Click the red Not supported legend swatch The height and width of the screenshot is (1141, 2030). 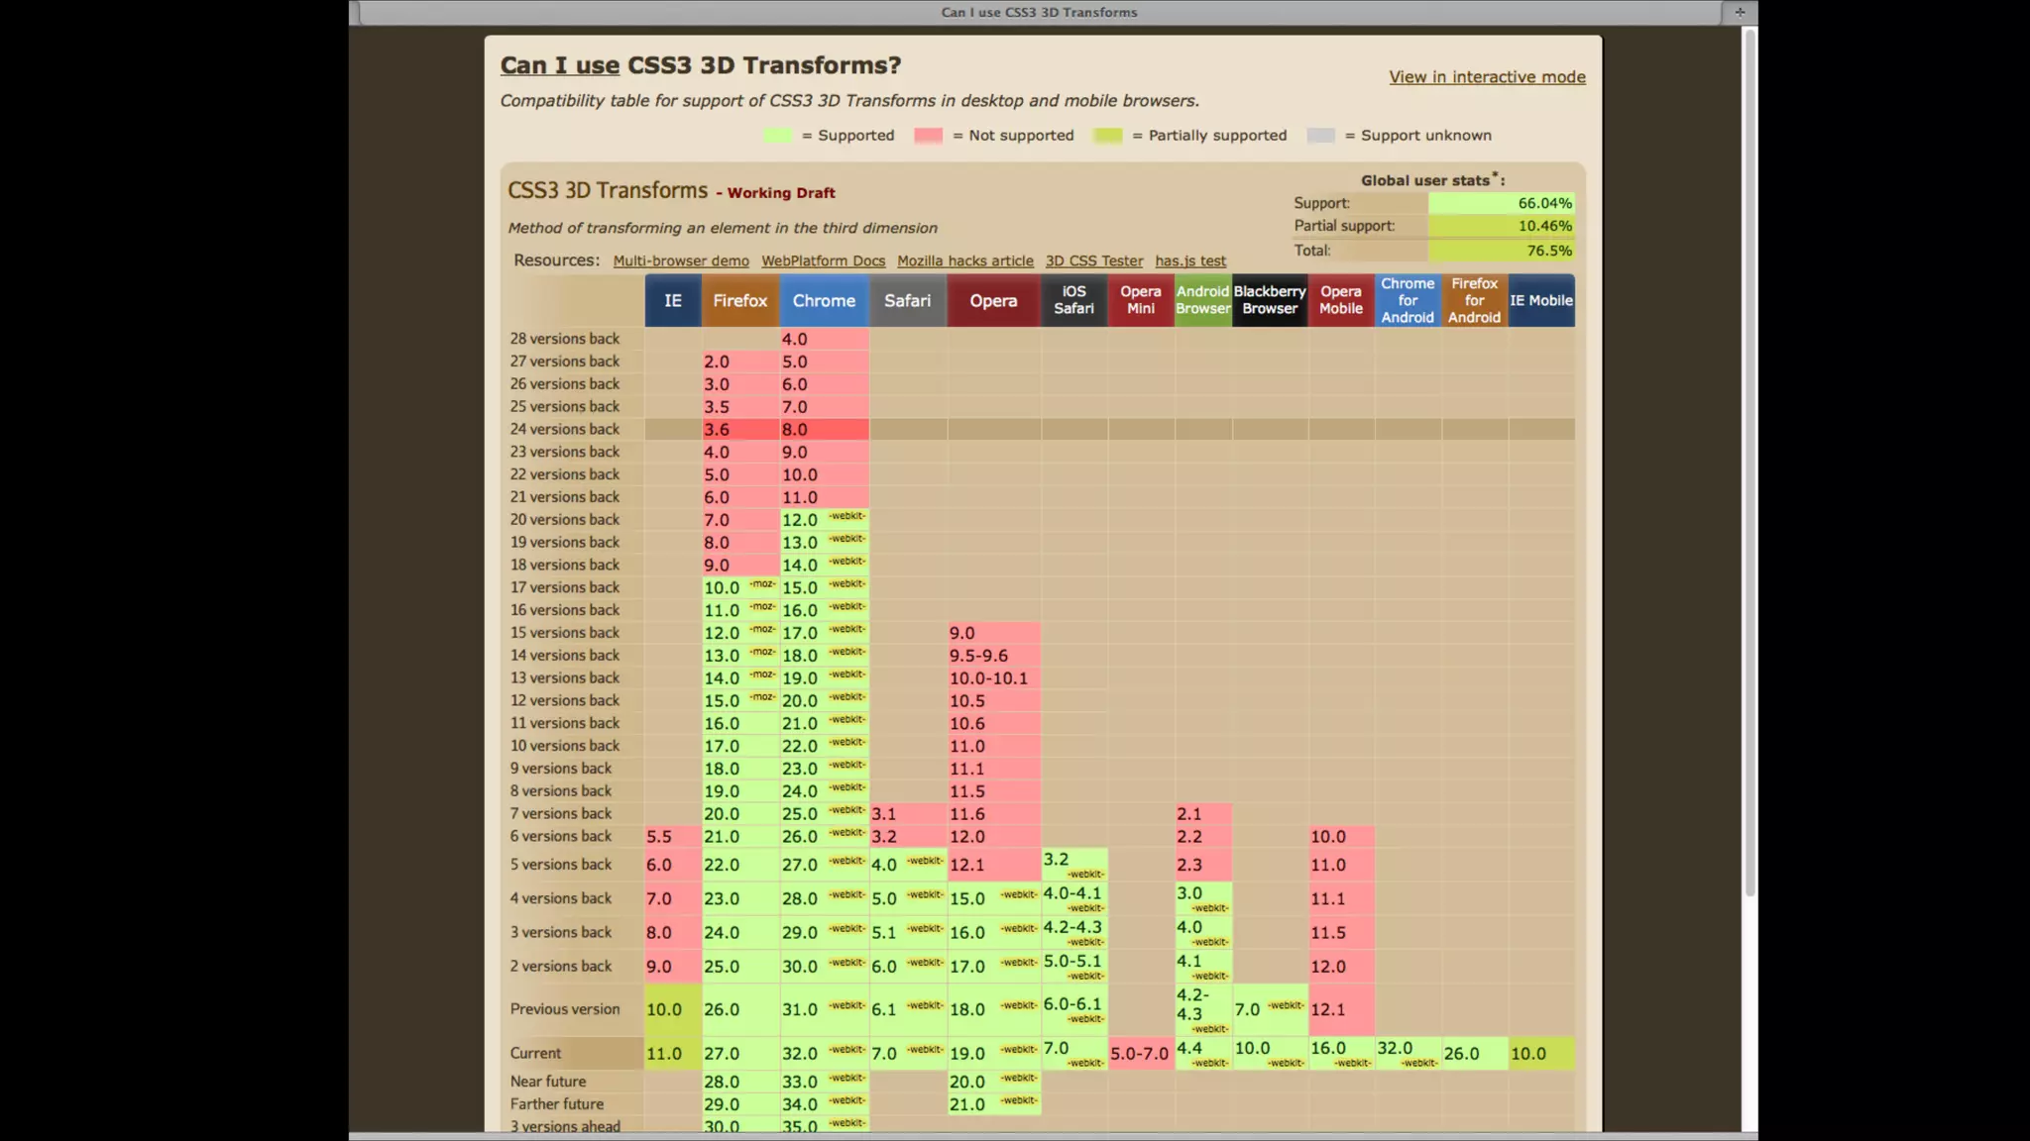point(928,136)
